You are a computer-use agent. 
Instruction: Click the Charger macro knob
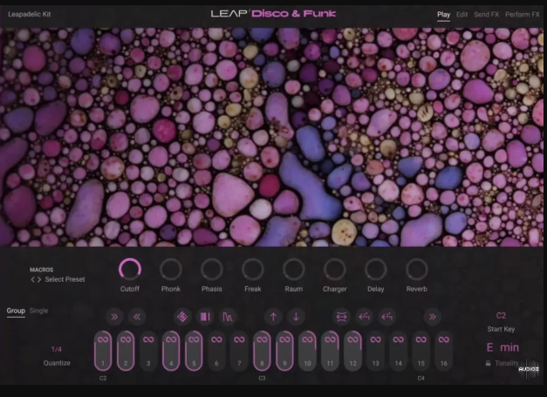click(334, 270)
